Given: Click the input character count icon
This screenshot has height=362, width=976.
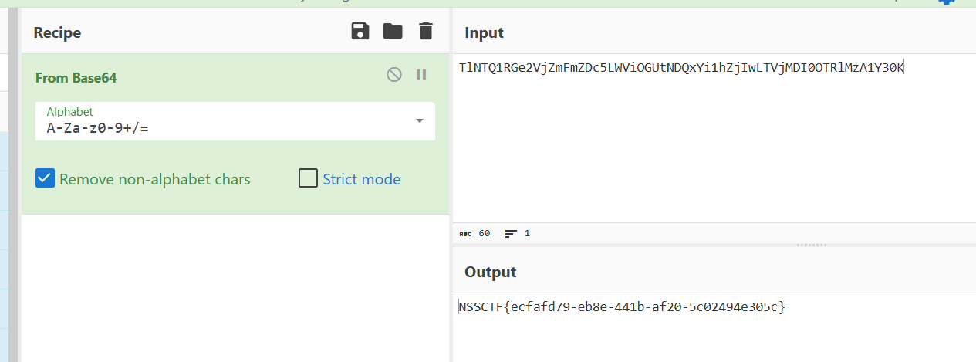Looking at the screenshot, I should coord(465,233).
